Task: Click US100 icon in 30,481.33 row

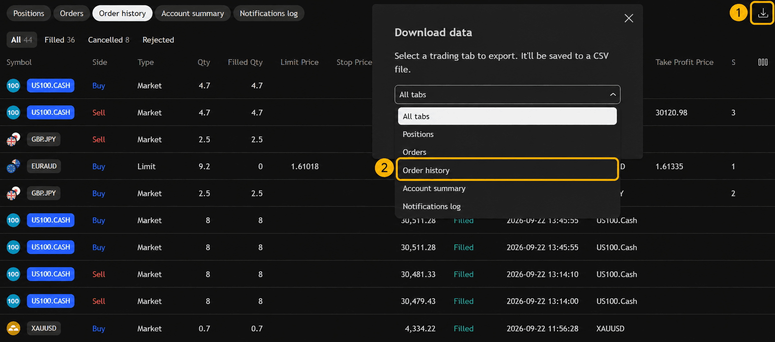Action: click(13, 274)
